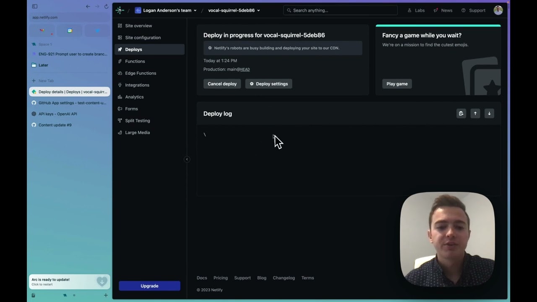
Task: Open Labs in top bar
Action: coord(416,10)
